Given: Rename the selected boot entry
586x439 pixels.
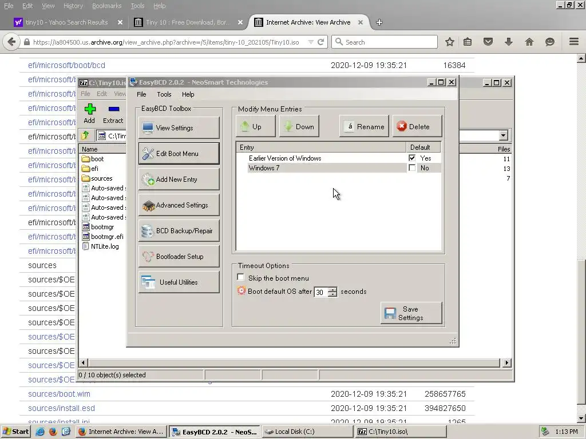Looking at the screenshot, I should (x=364, y=126).
